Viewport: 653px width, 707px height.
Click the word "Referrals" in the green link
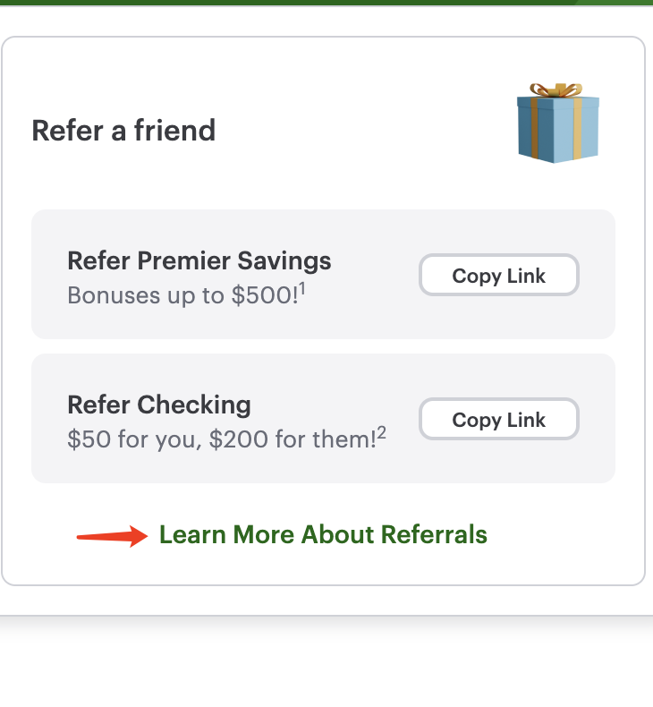pos(434,535)
